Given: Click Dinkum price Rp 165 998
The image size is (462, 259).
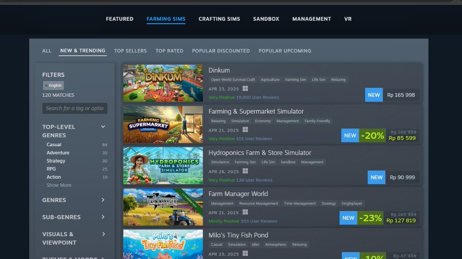Looking at the screenshot, I should pyautogui.click(x=401, y=95).
